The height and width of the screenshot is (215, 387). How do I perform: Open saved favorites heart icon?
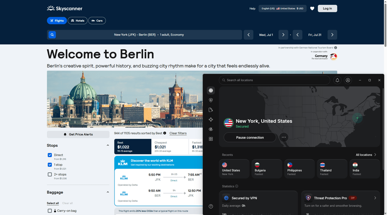coord(312,8)
